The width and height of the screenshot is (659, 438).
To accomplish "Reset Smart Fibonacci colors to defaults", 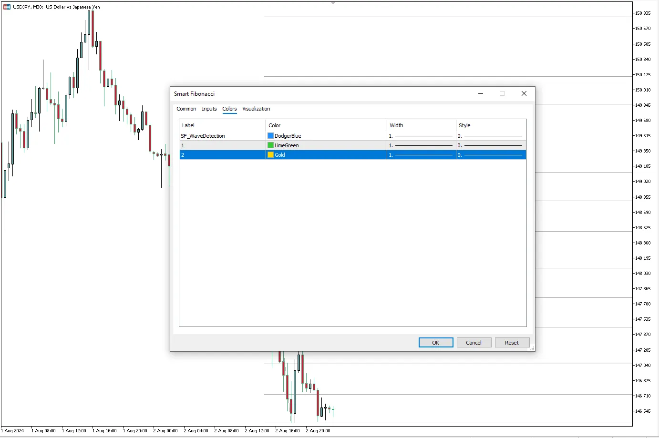I will point(512,342).
